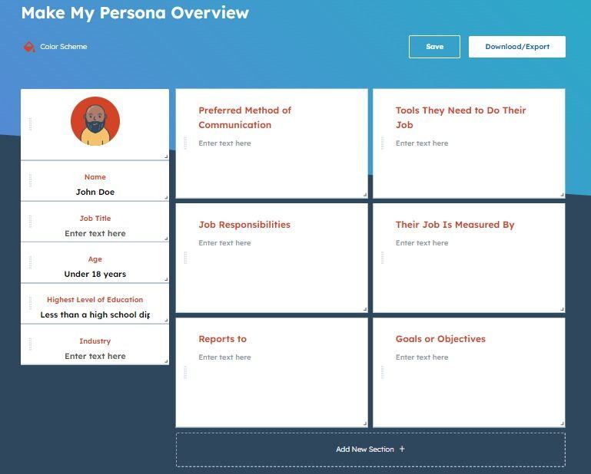Click drag handle beside Tools They Need
The width and height of the screenshot is (591, 474).
coord(382,143)
